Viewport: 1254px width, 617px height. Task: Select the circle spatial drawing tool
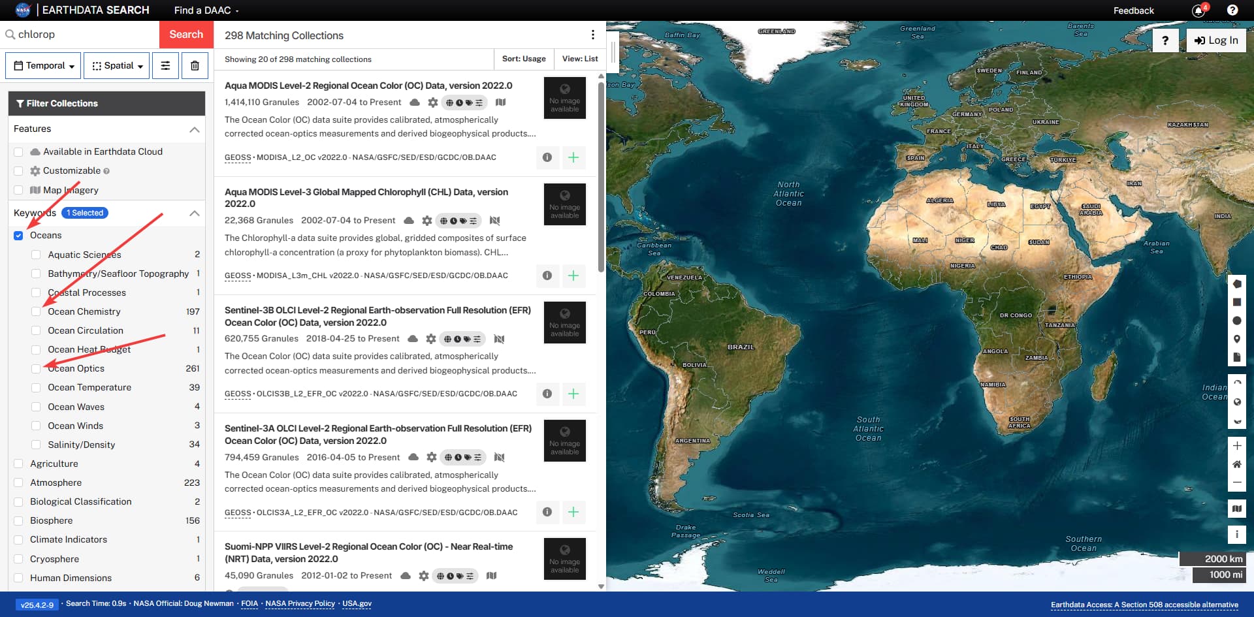(1236, 321)
